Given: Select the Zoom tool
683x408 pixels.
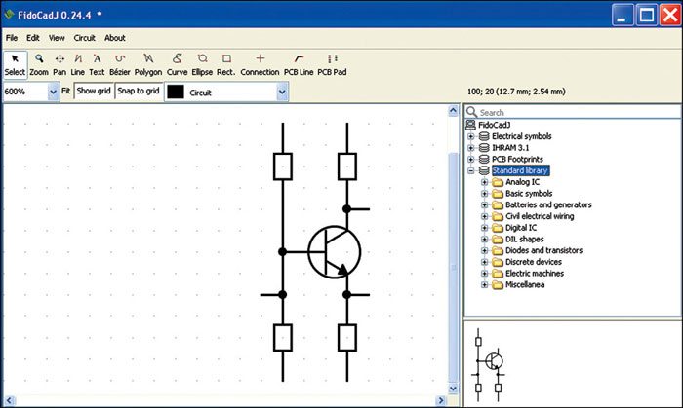Looking at the screenshot, I should [38, 64].
